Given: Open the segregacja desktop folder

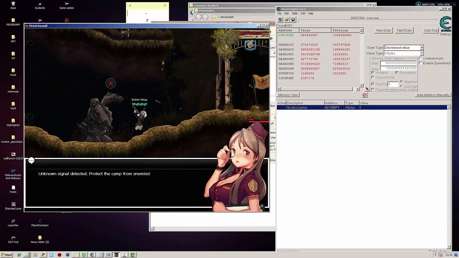Looking at the screenshot, I should (13, 123).
